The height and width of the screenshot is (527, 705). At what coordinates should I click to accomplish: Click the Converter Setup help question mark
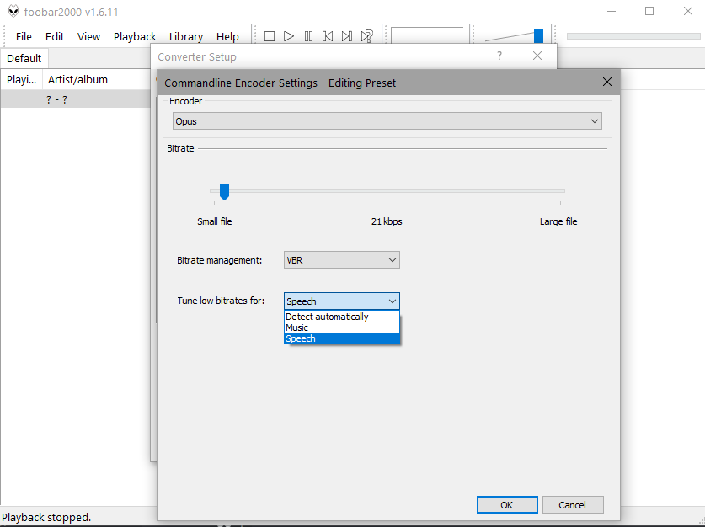499,56
